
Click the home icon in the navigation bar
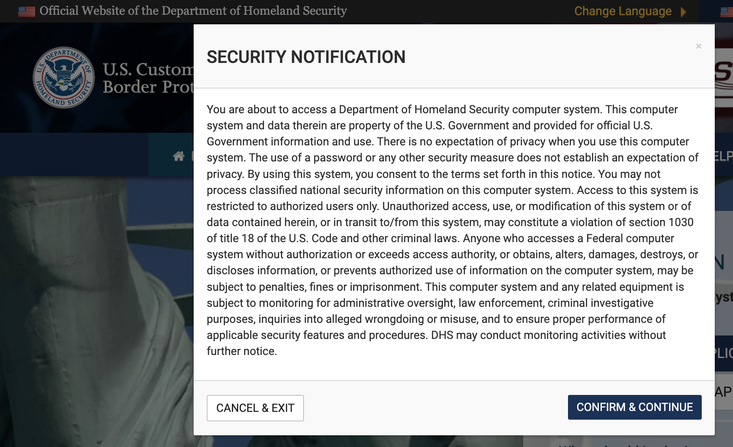178,156
